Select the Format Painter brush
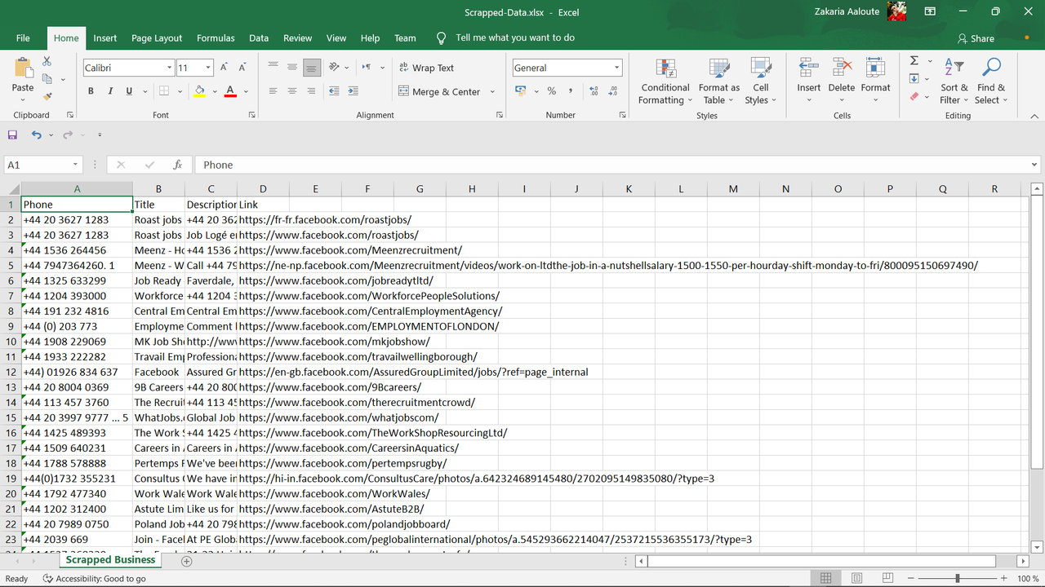1045x587 pixels. point(47,96)
